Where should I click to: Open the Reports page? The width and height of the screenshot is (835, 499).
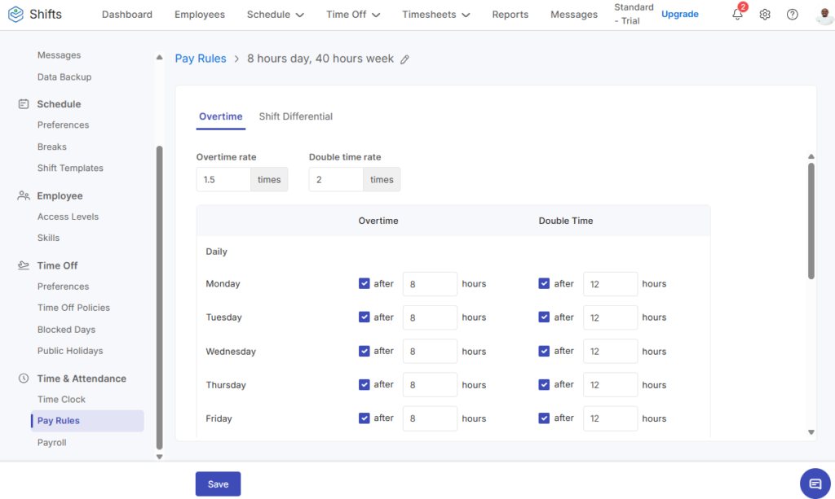click(x=510, y=15)
